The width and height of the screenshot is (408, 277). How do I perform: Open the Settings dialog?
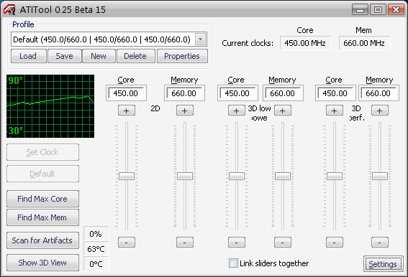coord(383,264)
